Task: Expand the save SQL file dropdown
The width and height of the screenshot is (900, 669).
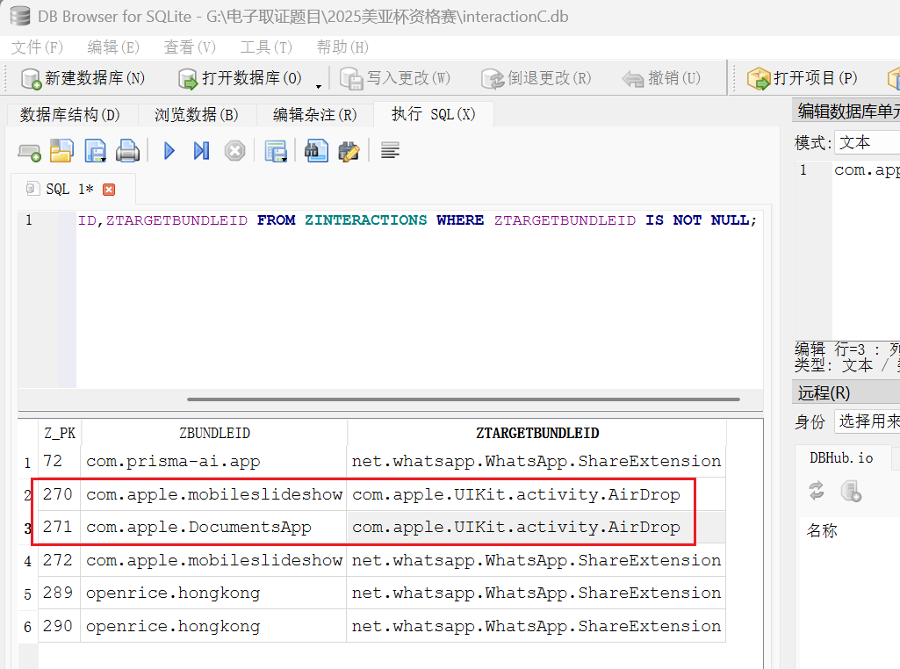Action: (103, 159)
